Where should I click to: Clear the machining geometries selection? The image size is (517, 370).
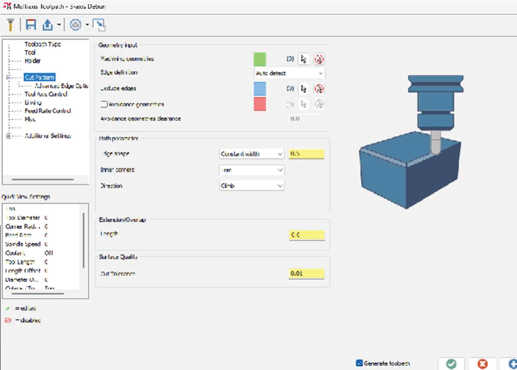(x=319, y=59)
